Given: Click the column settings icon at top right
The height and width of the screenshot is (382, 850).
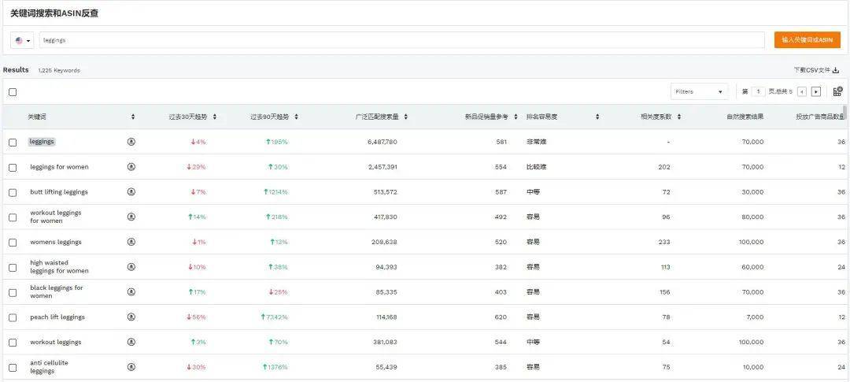Looking at the screenshot, I should pyautogui.click(x=837, y=91).
